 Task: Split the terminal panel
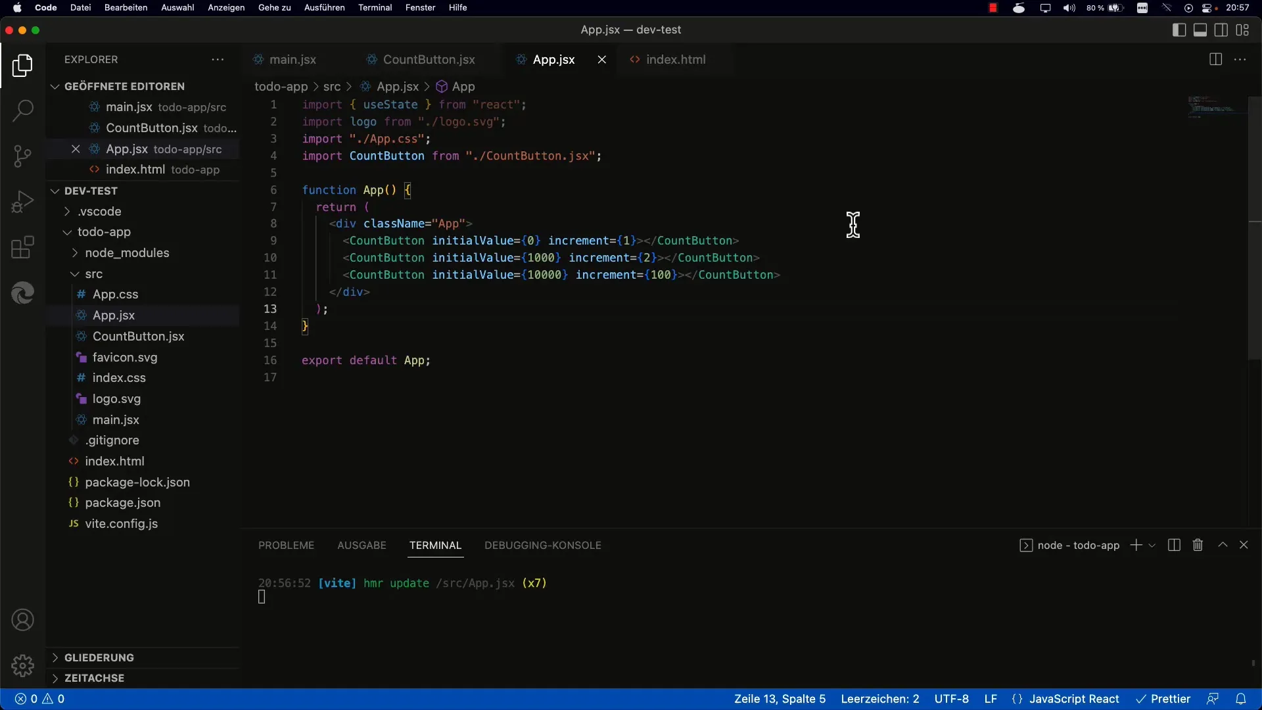(1174, 545)
